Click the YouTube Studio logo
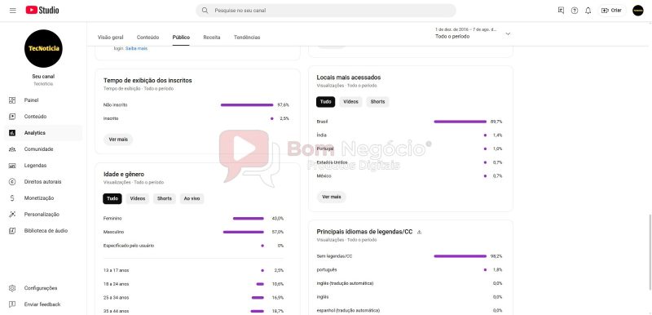This screenshot has height=315, width=652. coord(42,11)
